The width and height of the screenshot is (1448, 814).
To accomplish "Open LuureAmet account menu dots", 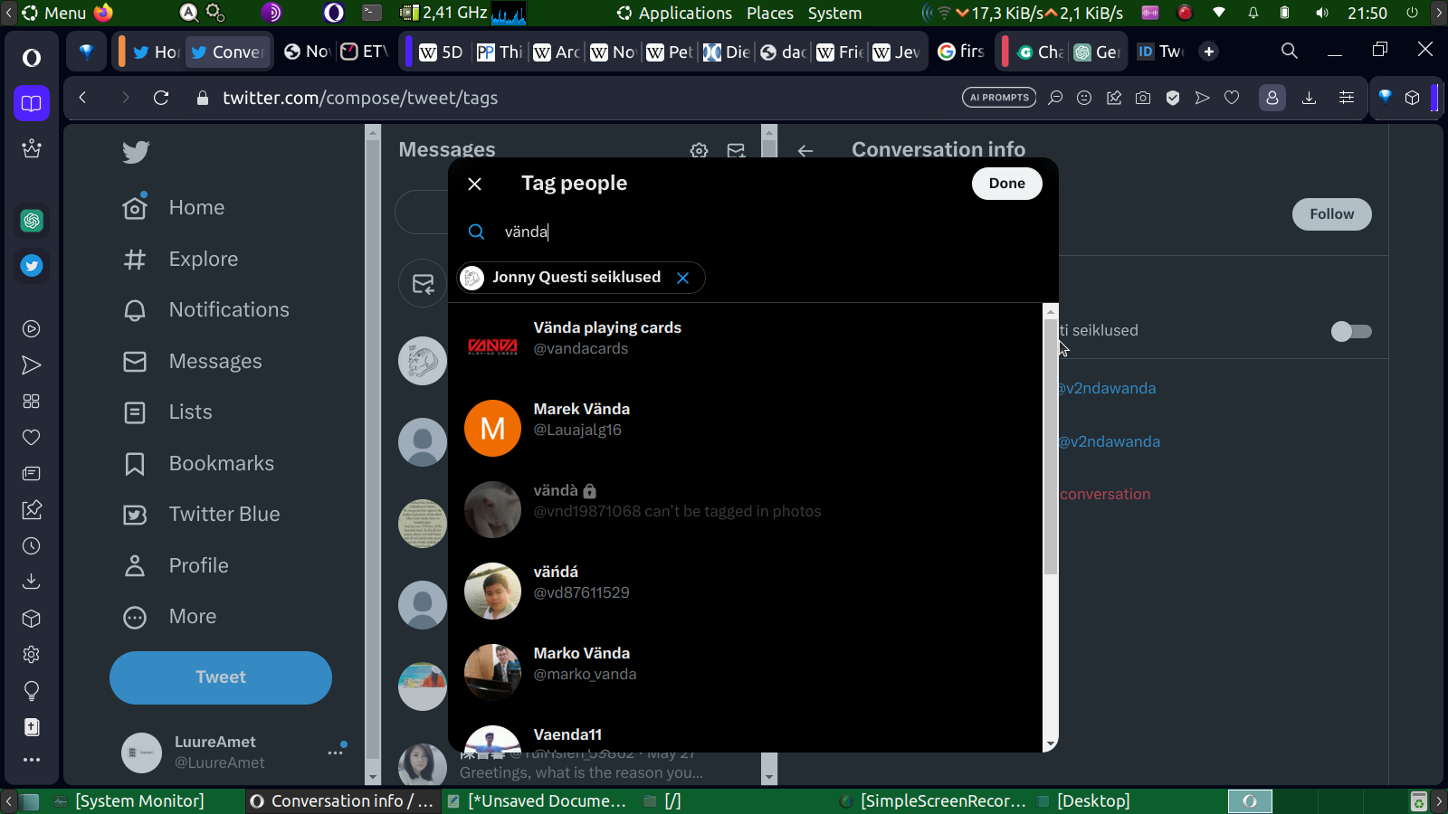I will click(336, 752).
